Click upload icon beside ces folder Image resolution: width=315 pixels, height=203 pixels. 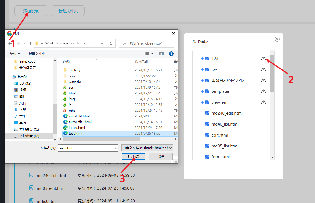click(x=263, y=69)
